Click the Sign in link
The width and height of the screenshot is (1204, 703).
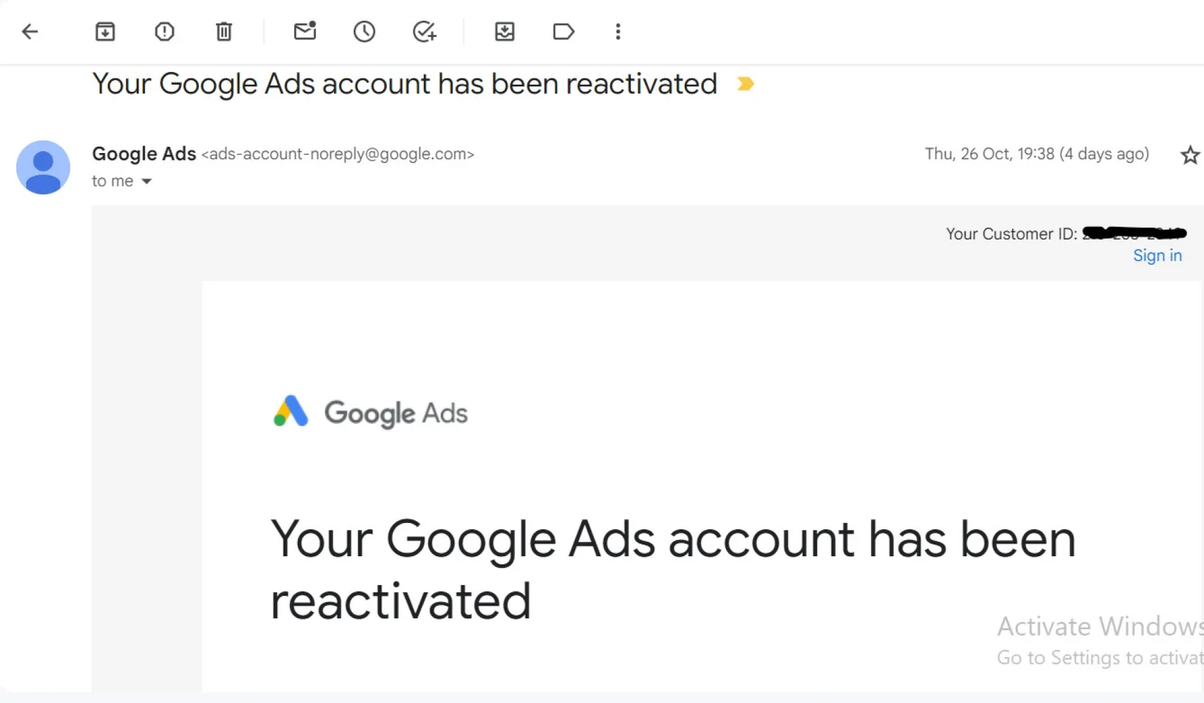click(1157, 255)
